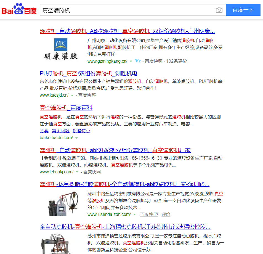
Task: Expand dropdown arrow next to www.lehuokj.com
Action: point(77,172)
